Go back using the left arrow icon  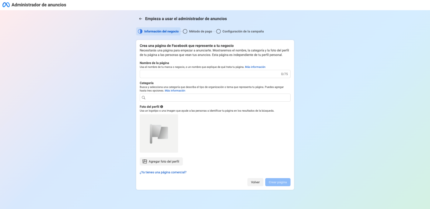tap(141, 19)
